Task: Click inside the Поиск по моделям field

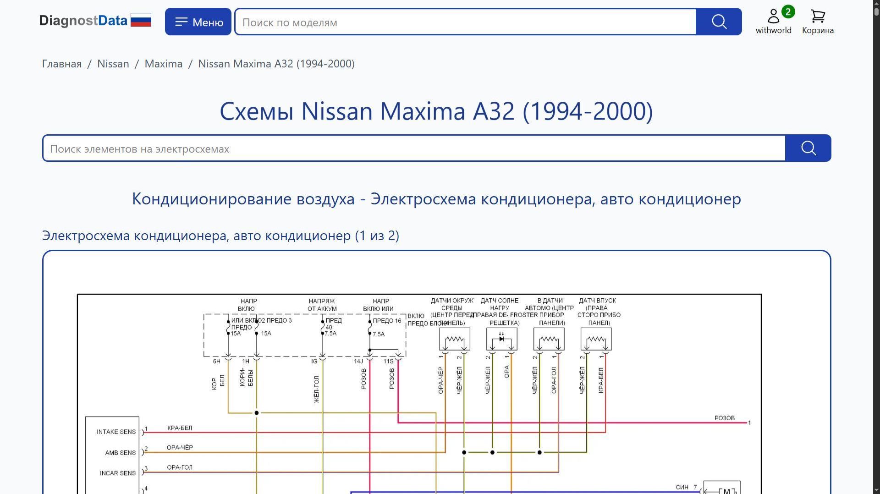Action: pos(458,22)
